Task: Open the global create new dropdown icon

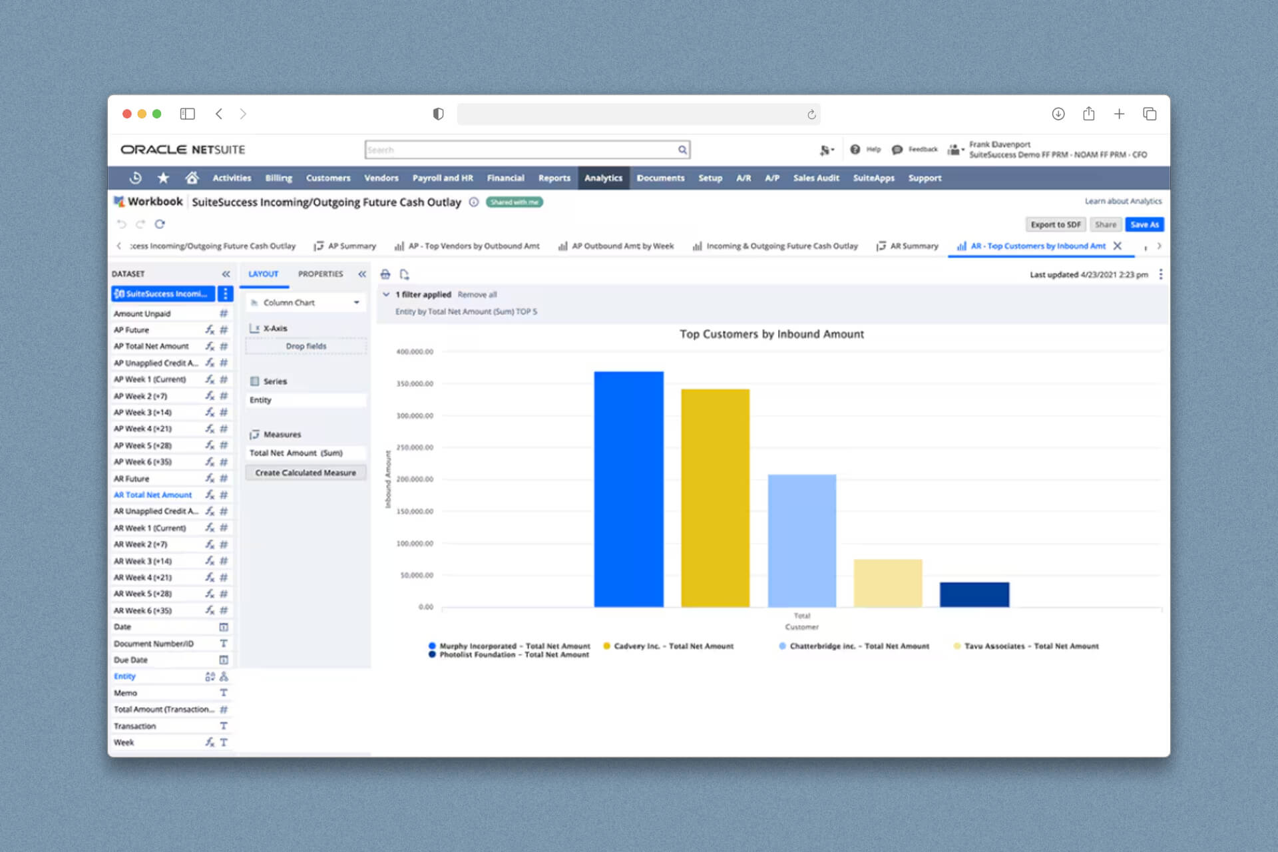Action: coord(827,150)
